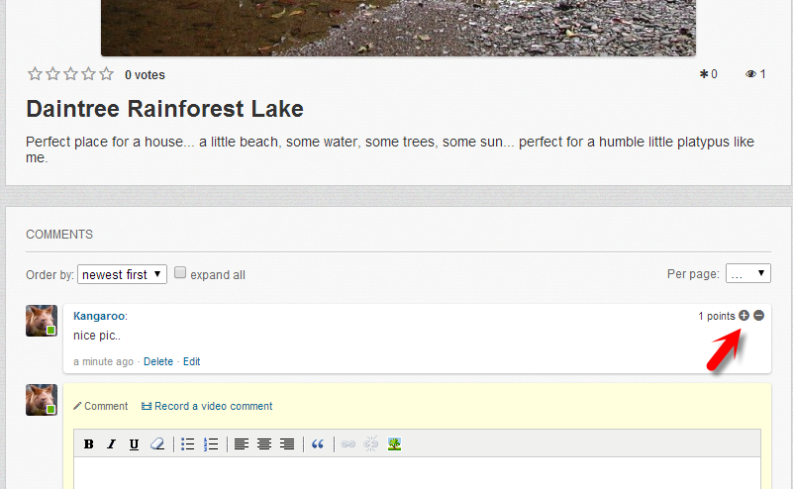Center-align the comment text
The image size is (793, 489).
[264, 444]
